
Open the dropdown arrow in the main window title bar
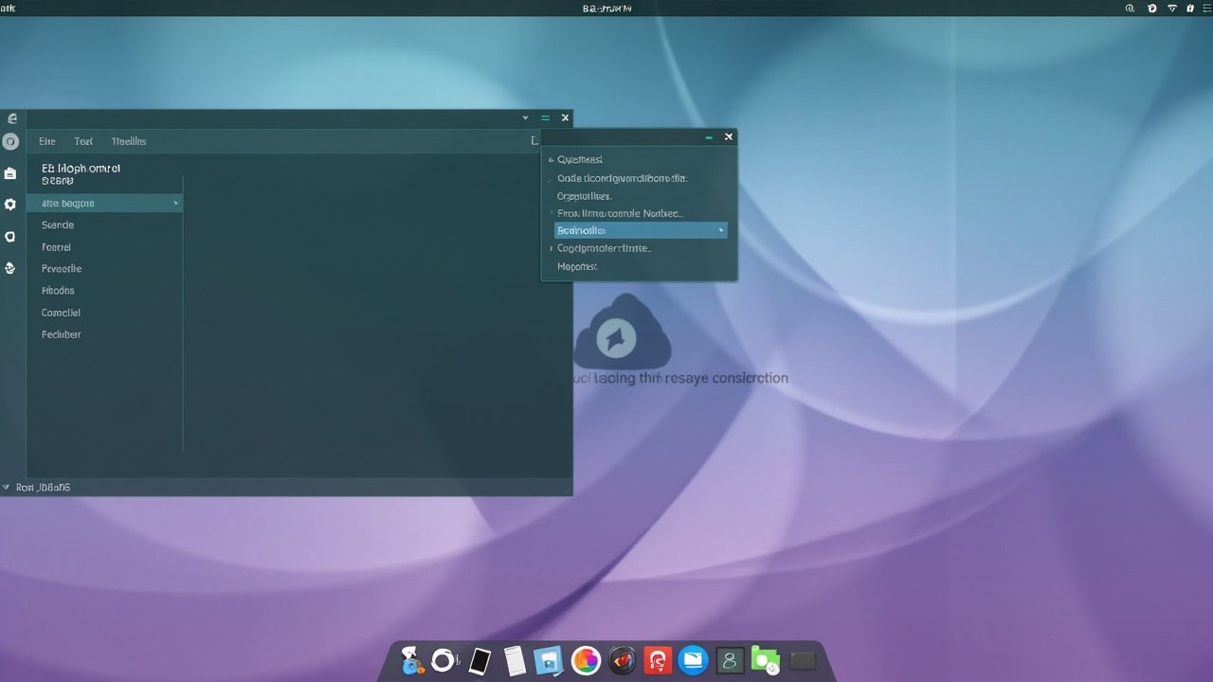(x=526, y=118)
